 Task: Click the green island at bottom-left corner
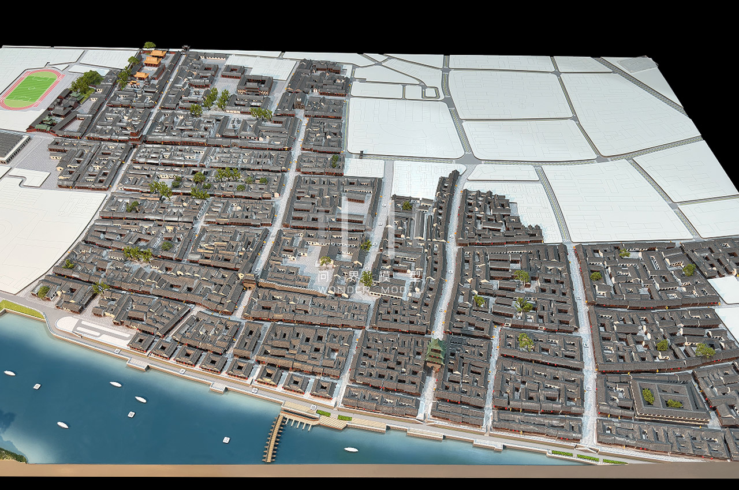pyautogui.click(x=10, y=455)
